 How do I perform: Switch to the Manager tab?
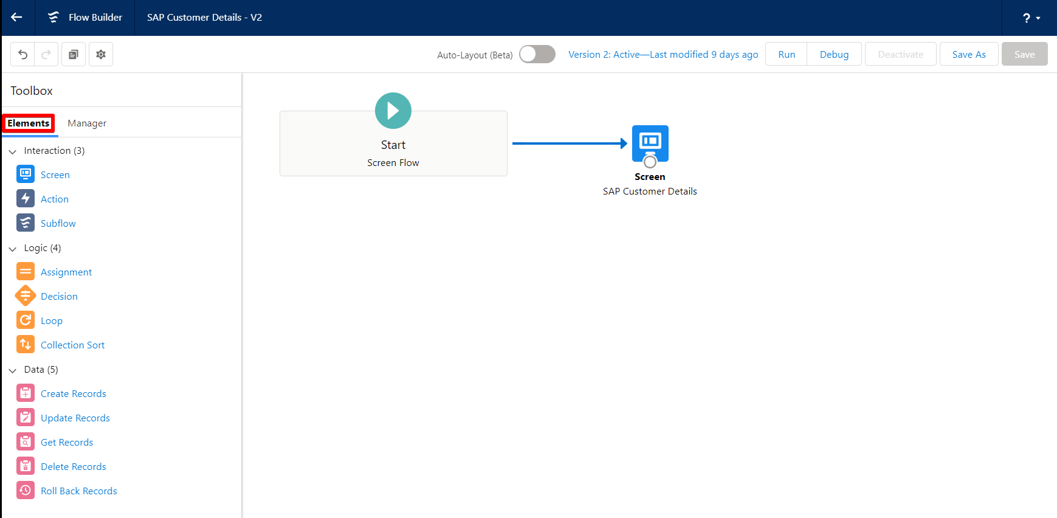coord(87,123)
